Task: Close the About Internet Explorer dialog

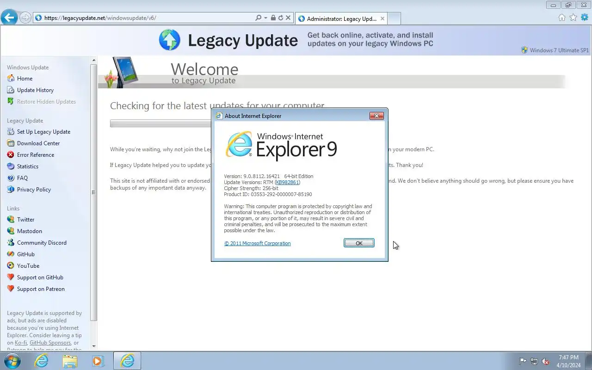Action: coord(376,116)
